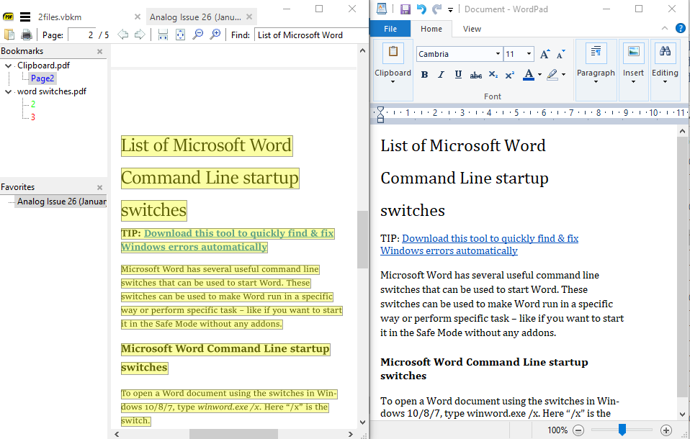The image size is (690, 439).
Task: Click the print icon in PDF toolbar
Action: pos(27,35)
